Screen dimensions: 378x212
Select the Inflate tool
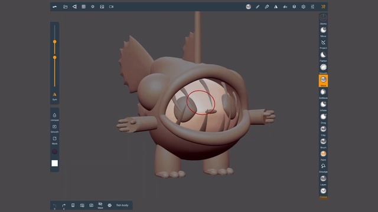tap(323, 106)
